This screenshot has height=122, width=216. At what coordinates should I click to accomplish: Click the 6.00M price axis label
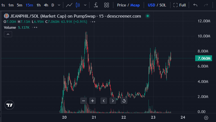[x=203, y=66]
